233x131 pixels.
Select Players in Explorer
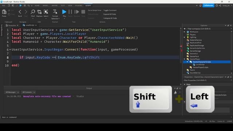tap(193, 35)
